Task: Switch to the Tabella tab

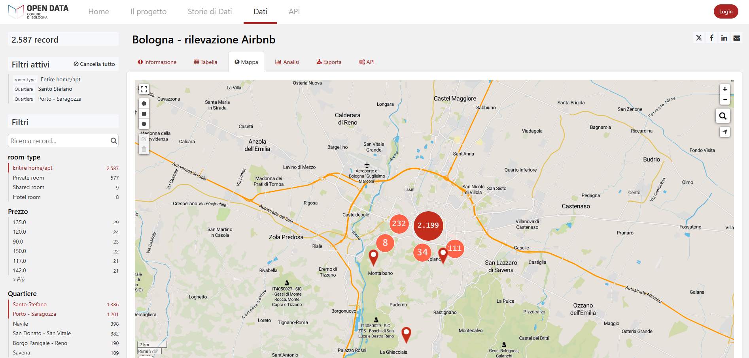Action: tap(205, 62)
